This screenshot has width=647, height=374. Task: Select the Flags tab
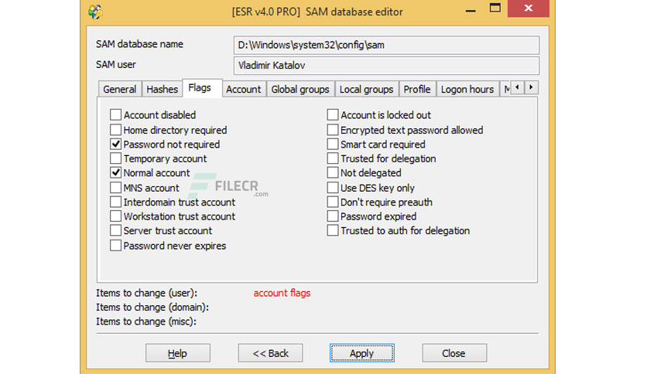[x=202, y=88]
